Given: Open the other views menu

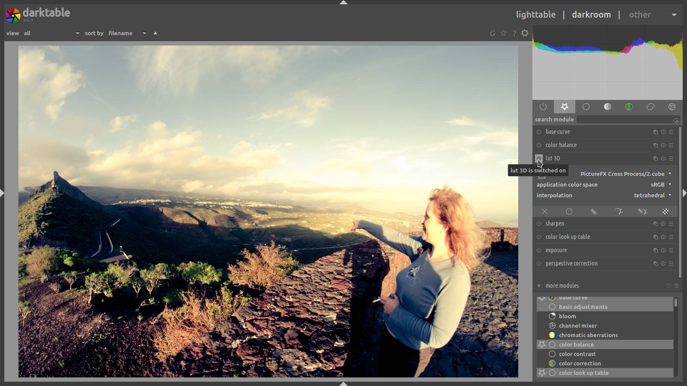Looking at the screenshot, I should click(x=640, y=15).
